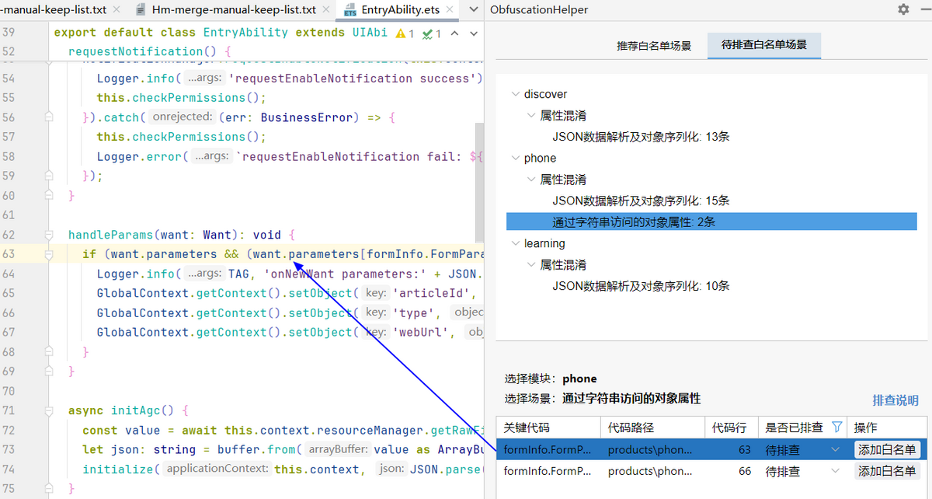The width and height of the screenshot is (932, 499).
Task: Toggle fold marker at initAgc line 71
Action: (x=49, y=410)
